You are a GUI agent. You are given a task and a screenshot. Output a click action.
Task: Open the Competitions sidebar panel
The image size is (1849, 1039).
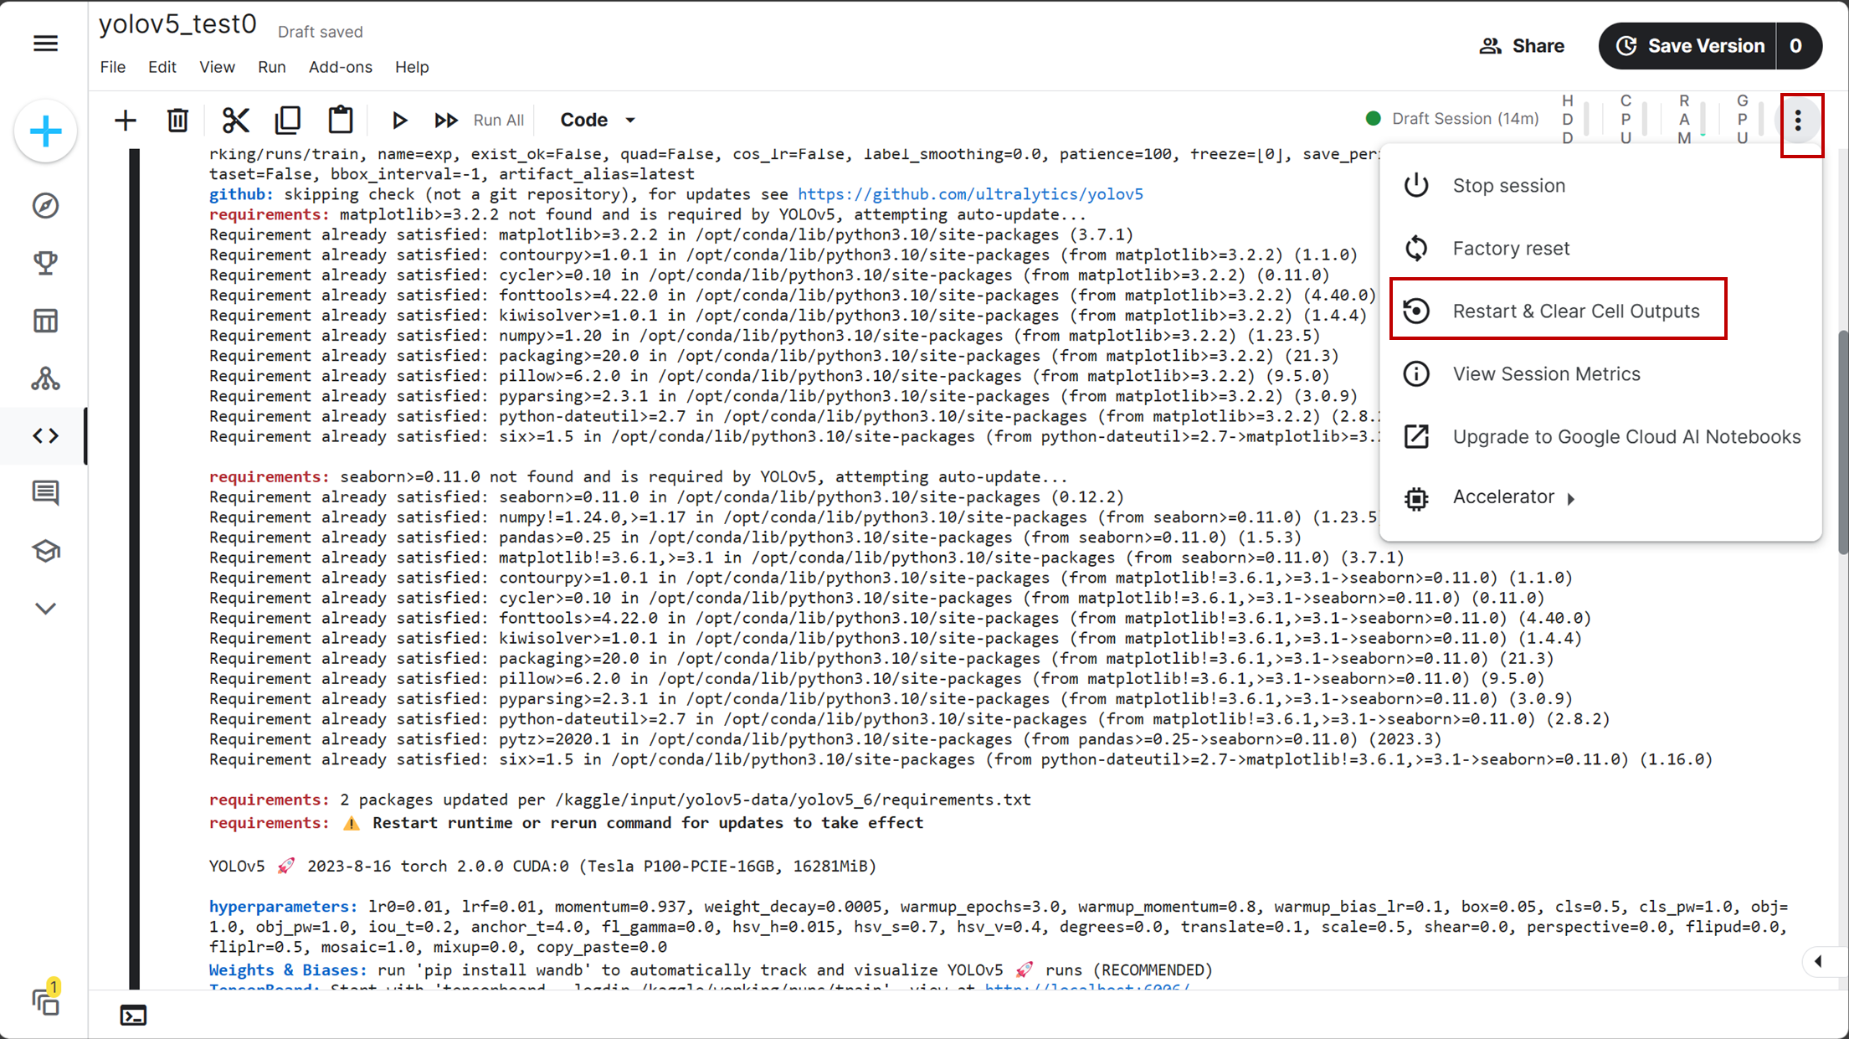coord(45,263)
